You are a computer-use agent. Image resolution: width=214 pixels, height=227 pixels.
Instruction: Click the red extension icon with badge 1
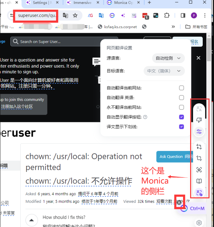pyautogui.click(x=145, y=16)
